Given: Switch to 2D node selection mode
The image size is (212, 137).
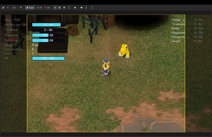Looking at the screenshot, I should [x=39, y=8].
